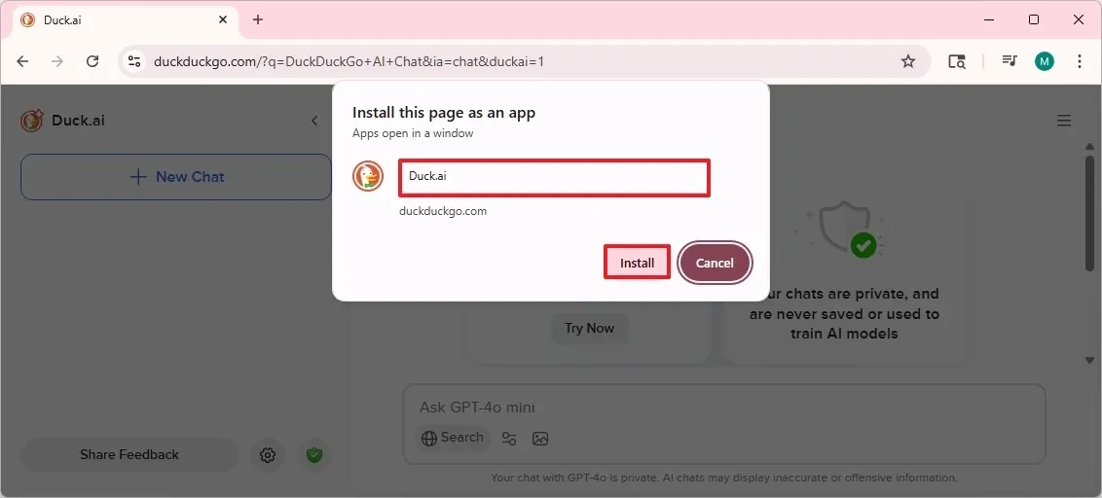This screenshot has width=1102, height=498.
Task: Open the Chrome three-dot menu
Action: pyautogui.click(x=1080, y=62)
